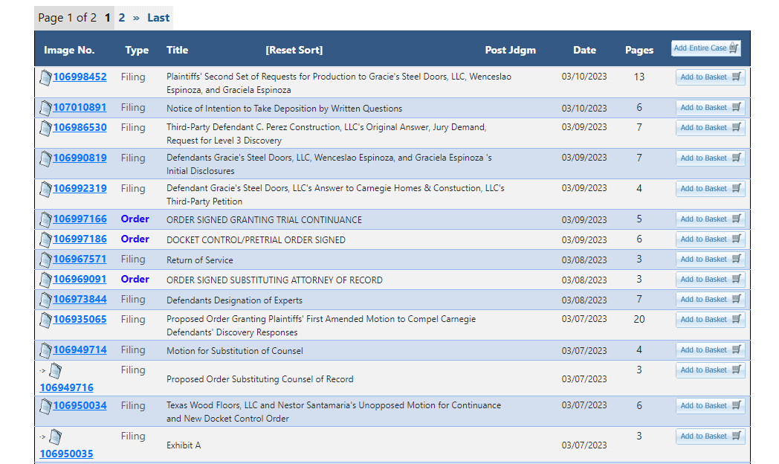Click document icon beside image 106969091
The height and width of the screenshot is (464, 779).
[45, 280]
